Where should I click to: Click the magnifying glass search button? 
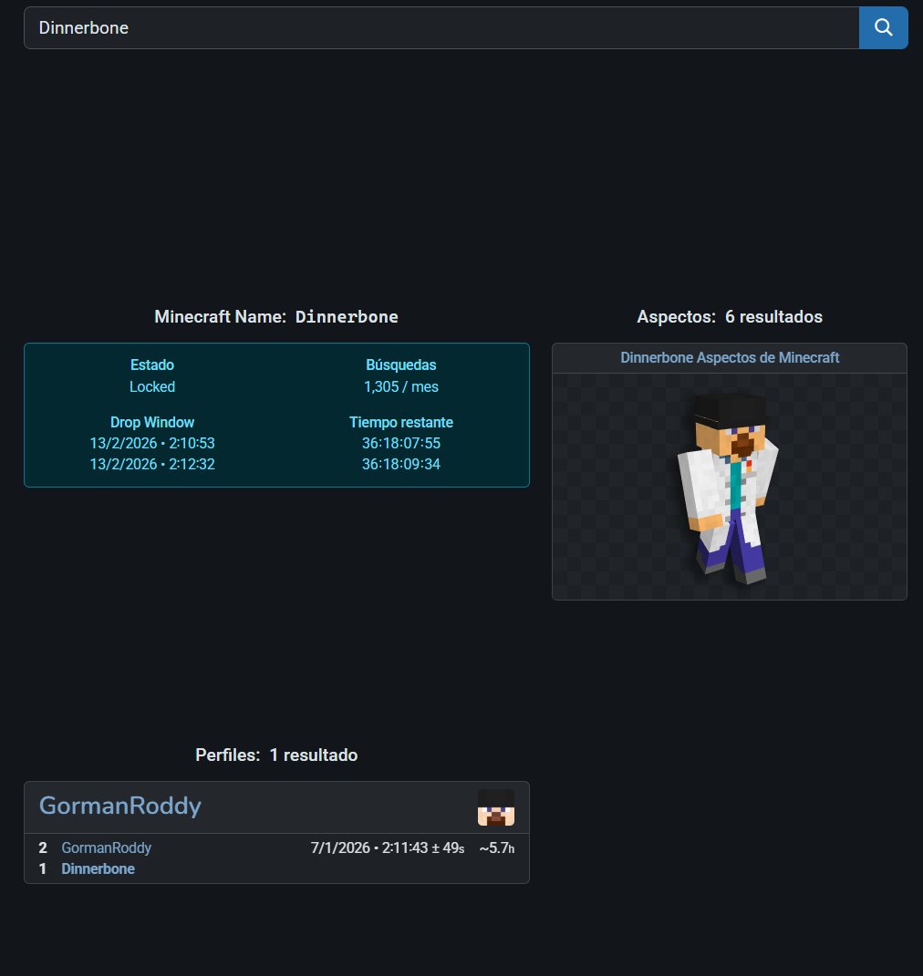[x=883, y=27]
